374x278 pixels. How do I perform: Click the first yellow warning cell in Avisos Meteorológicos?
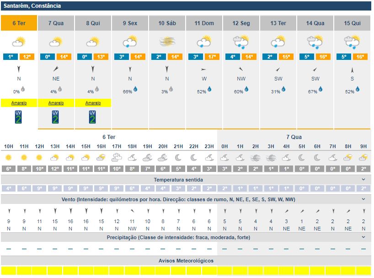(8, 271)
